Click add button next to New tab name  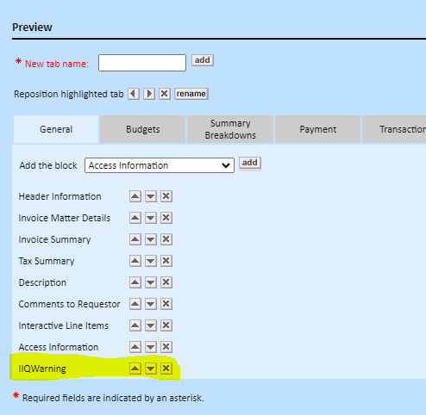203,60
